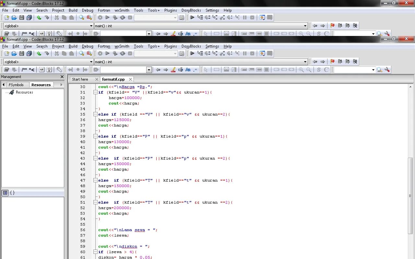Click Next bookmark flag in front window

(348, 62)
